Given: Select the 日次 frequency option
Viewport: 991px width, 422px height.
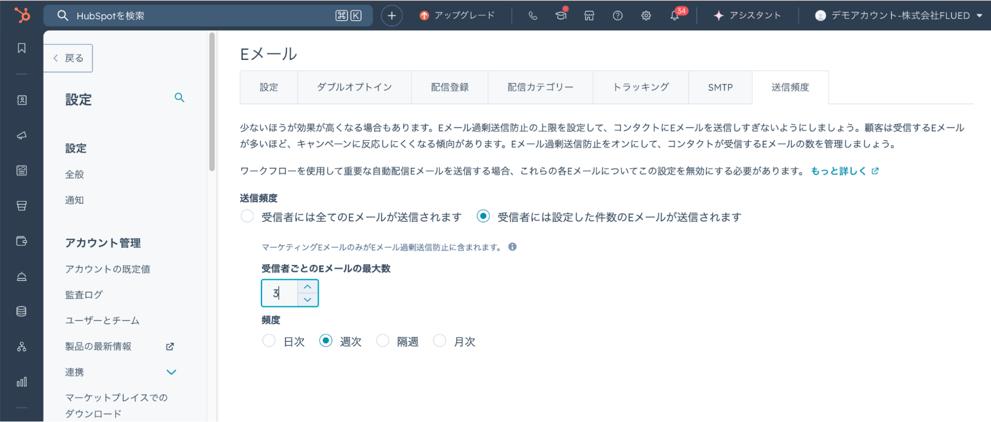Looking at the screenshot, I should pos(269,341).
